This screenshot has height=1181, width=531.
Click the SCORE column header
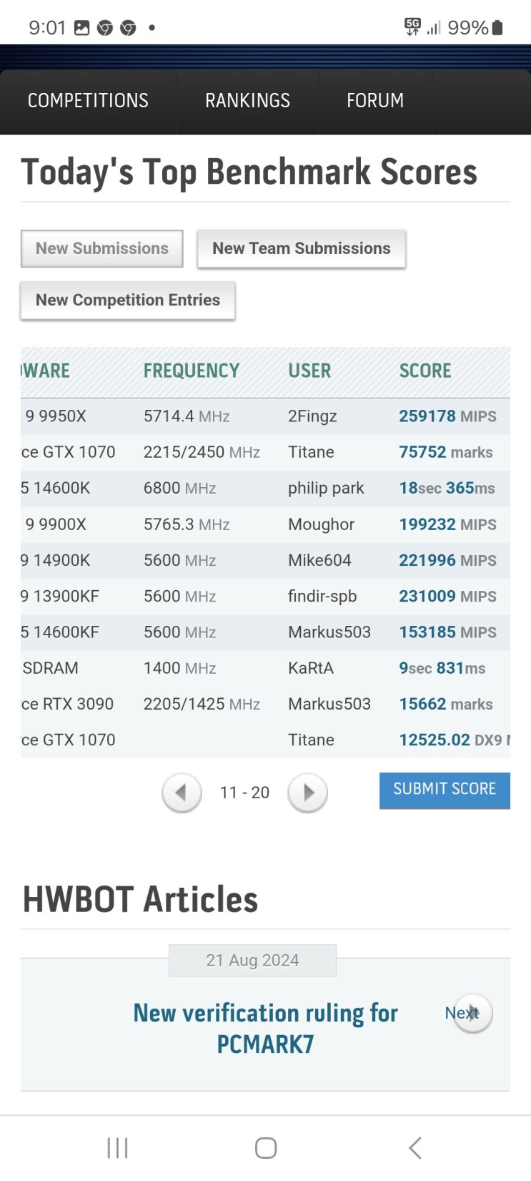click(425, 371)
